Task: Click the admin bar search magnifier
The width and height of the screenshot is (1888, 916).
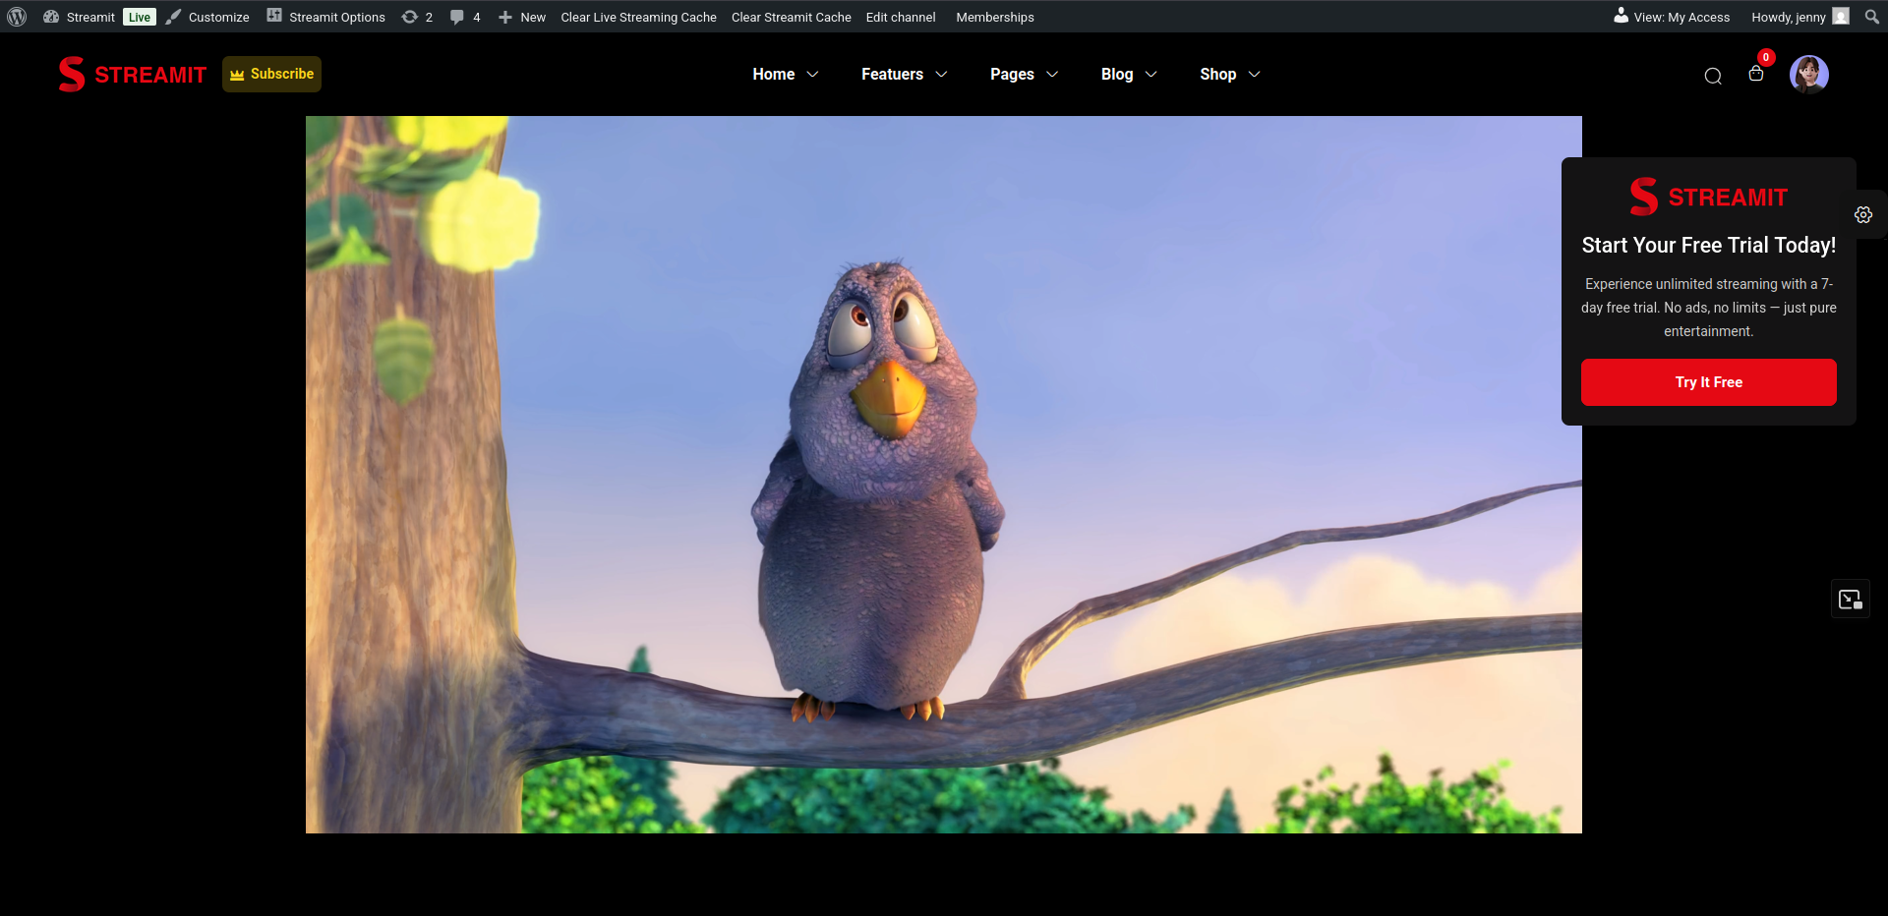Action: tap(1871, 17)
